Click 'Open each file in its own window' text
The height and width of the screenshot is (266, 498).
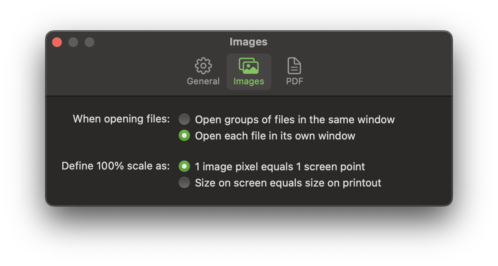(275, 136)
